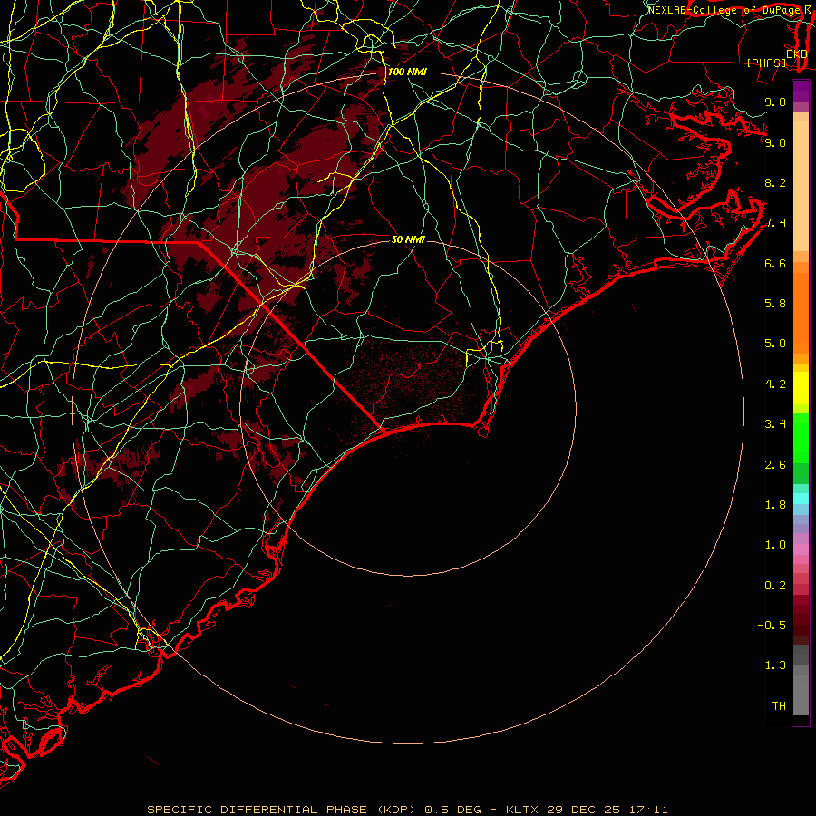Click the 8.2 scale value

(775, 182)
